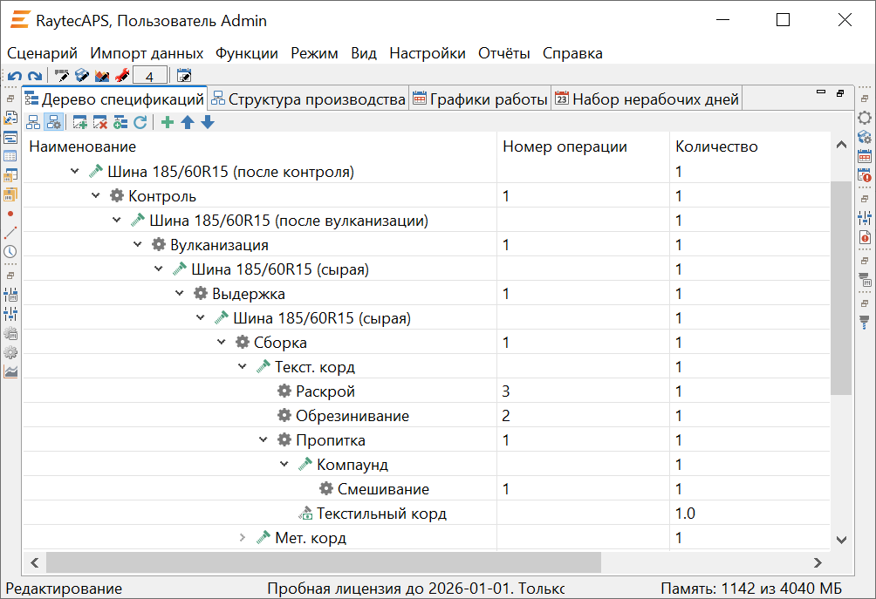Click the calendar with pencil icon
The image size is (876, 599).
184,75
